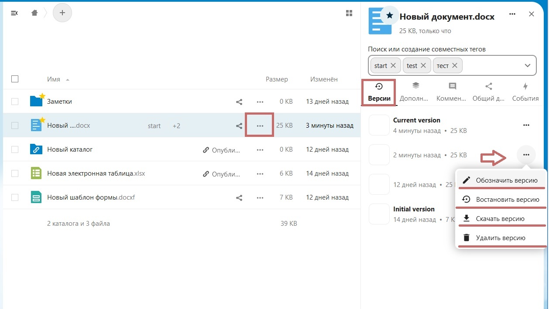
Task: Click the Initial version thumbnail
Action: coord(379,214)
